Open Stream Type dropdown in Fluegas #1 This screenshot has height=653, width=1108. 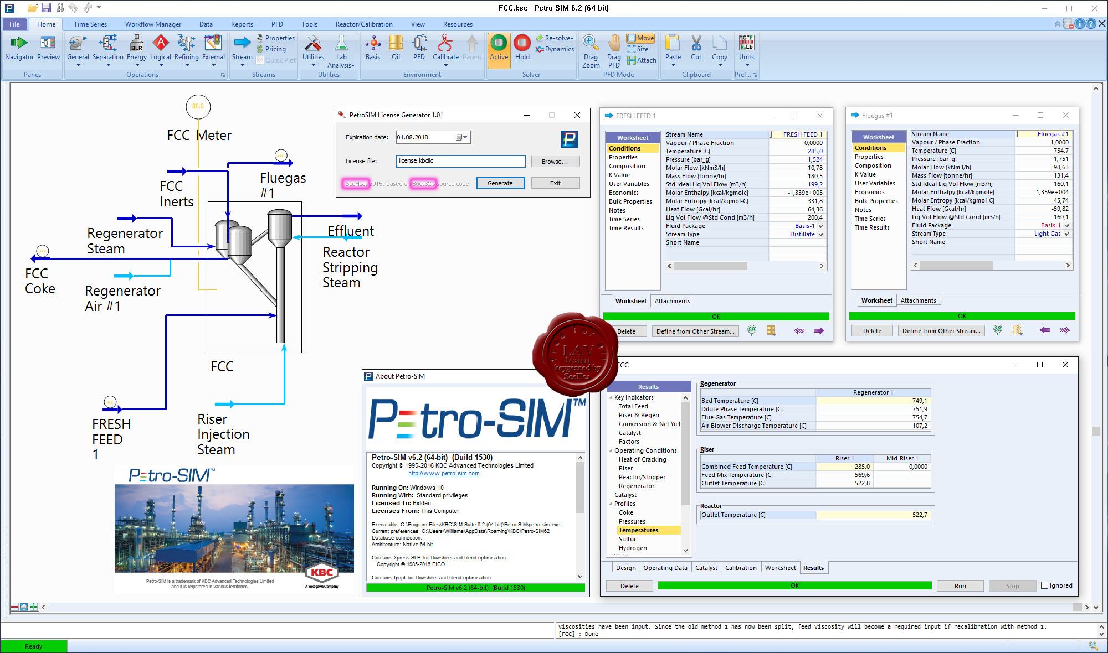[x=1066, y=234]
